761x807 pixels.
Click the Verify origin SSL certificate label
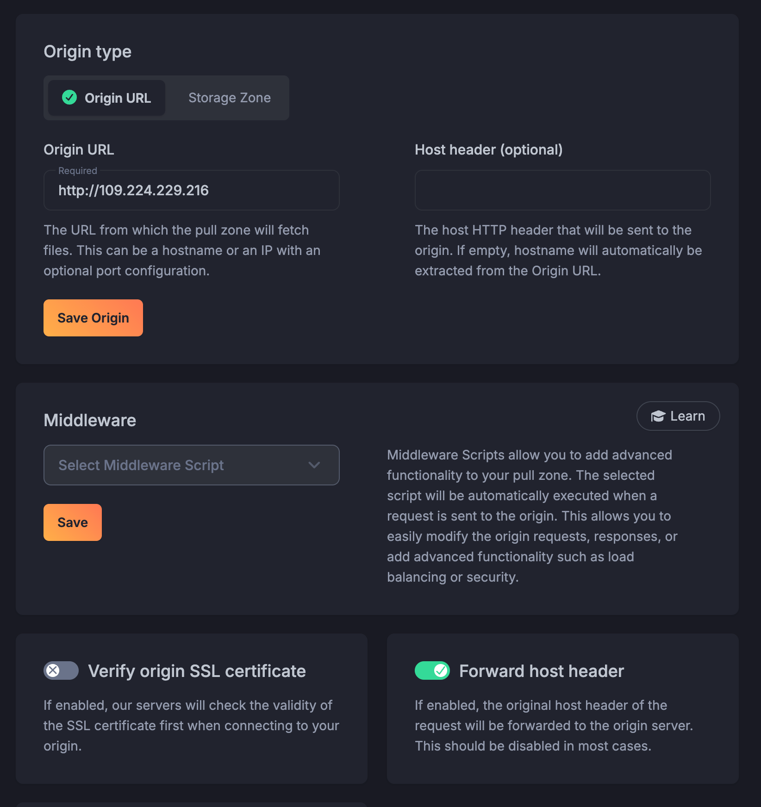[x=197, y=671]
